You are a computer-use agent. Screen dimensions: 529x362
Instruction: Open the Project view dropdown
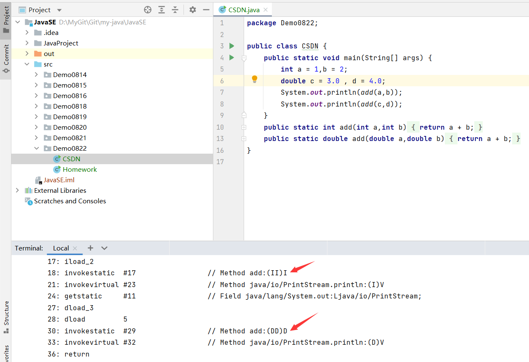pos(59,10)
